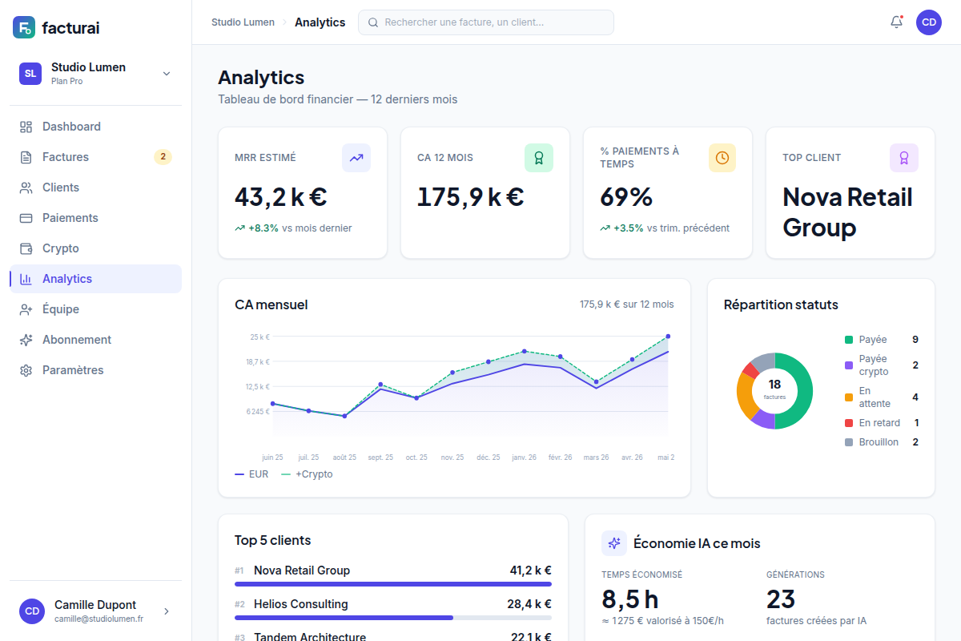Open the Équipe page
Image resolution: width=961 pixels, height=641 pixels.
point(95,309)
